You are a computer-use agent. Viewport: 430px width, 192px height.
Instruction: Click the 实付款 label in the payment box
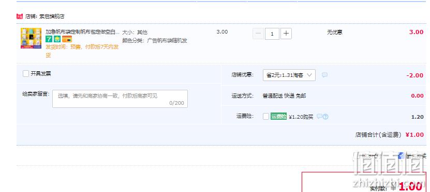(378, 188)
